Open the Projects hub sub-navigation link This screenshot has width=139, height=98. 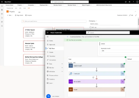pos(10,8)
